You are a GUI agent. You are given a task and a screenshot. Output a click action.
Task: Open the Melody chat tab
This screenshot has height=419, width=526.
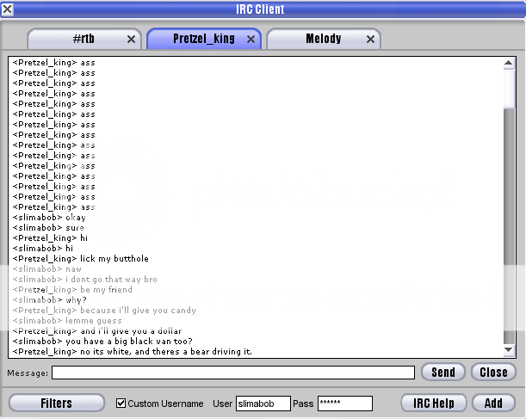click(x=323, y=40)
